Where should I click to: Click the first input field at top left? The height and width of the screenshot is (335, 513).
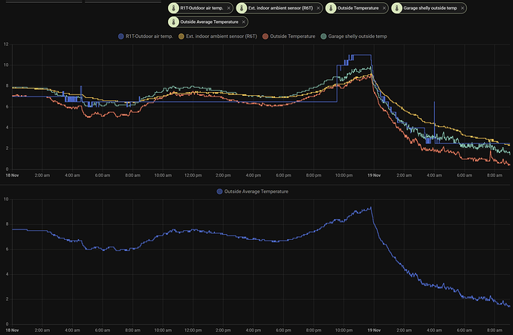(41, 2)
